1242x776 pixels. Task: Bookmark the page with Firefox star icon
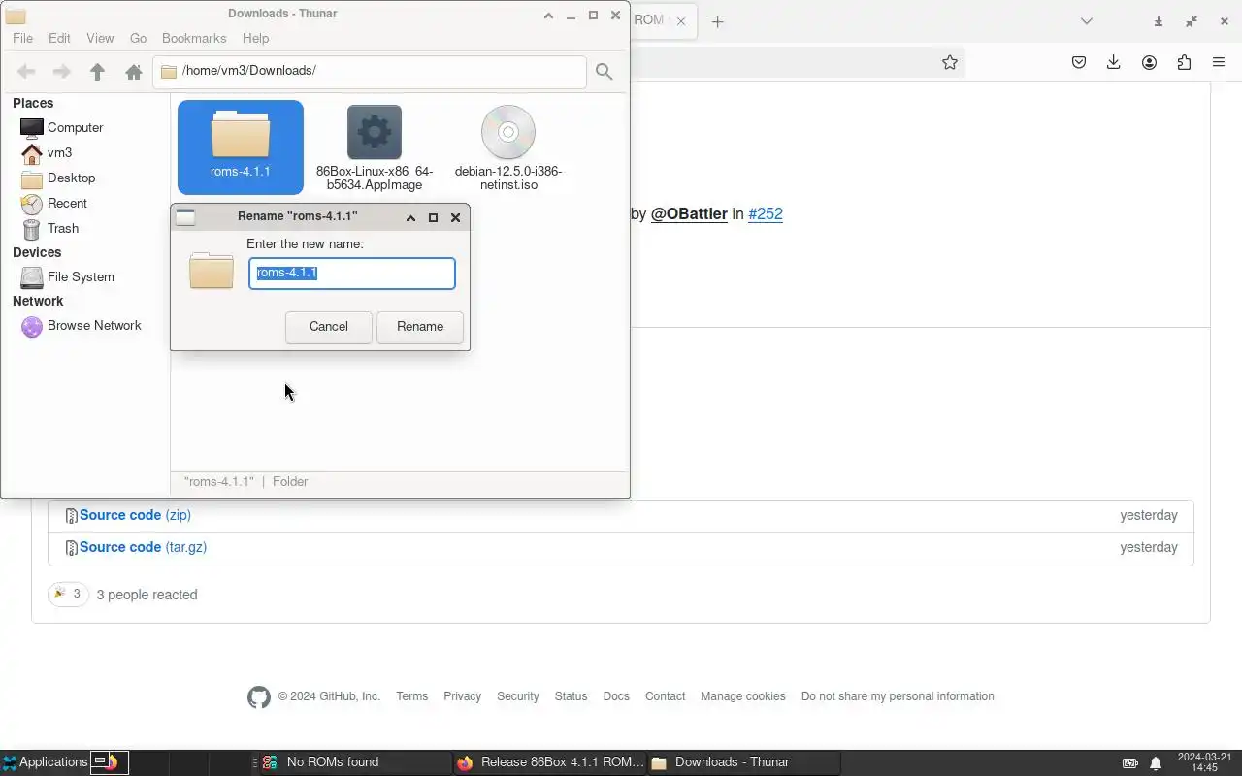950,62
